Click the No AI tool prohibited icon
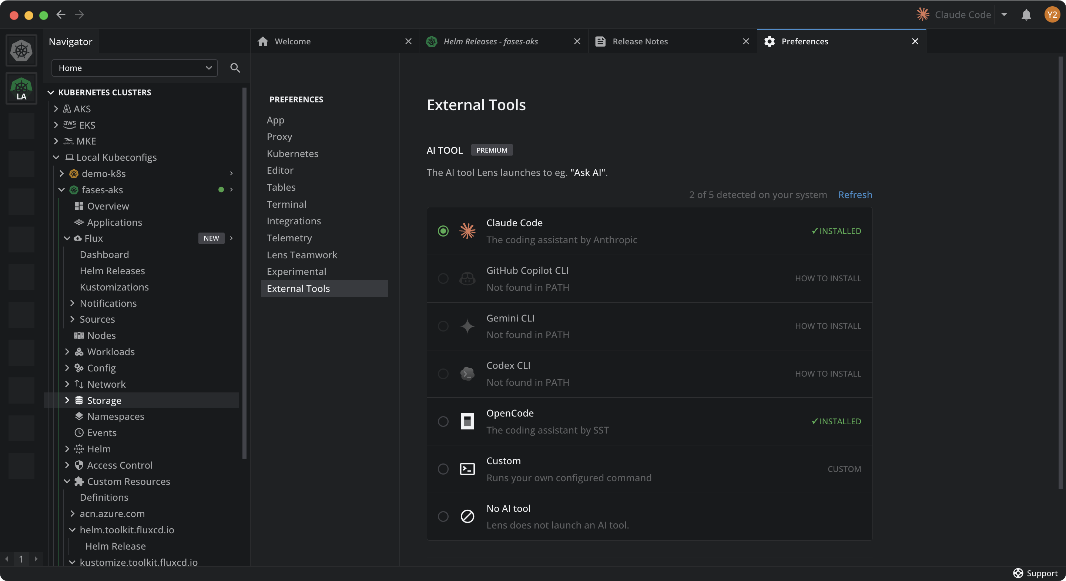Viewport: 1066px width, 581px height. pos(467,516)
